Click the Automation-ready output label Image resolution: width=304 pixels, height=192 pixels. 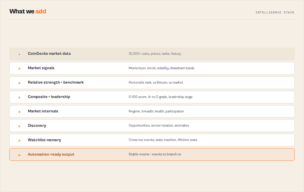coord(51,154)
